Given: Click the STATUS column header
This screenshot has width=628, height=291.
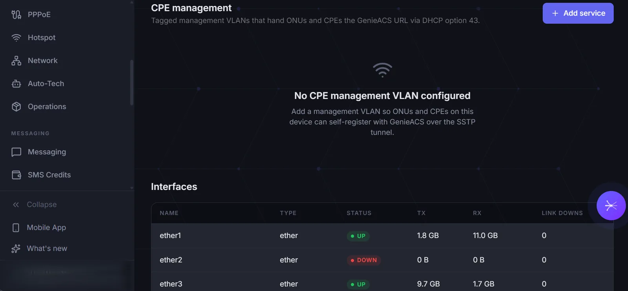Looking at the screenshot, I should tap(359, 213).
